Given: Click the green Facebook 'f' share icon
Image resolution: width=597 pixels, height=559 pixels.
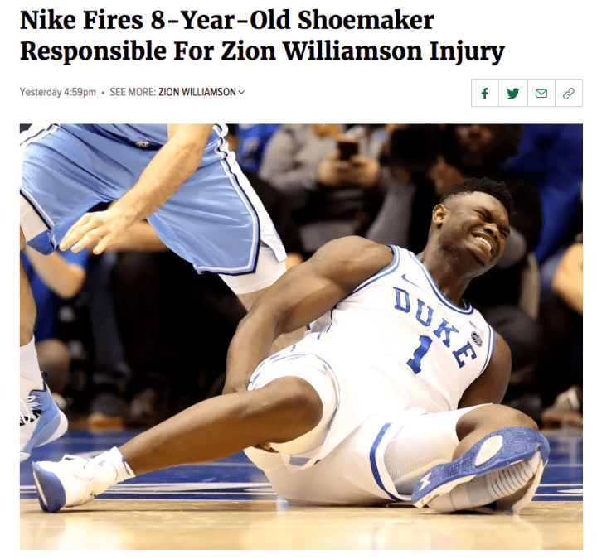Looking at the screenshot, I should tap(485, 93).
